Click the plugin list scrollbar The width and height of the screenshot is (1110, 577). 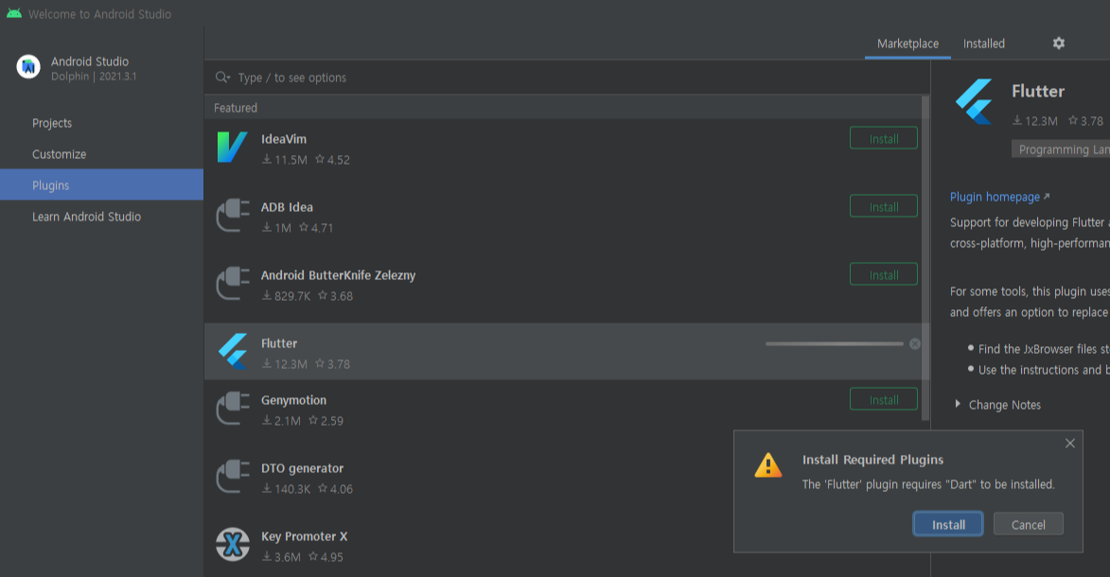pyautogui.click(x=925, y=258)
